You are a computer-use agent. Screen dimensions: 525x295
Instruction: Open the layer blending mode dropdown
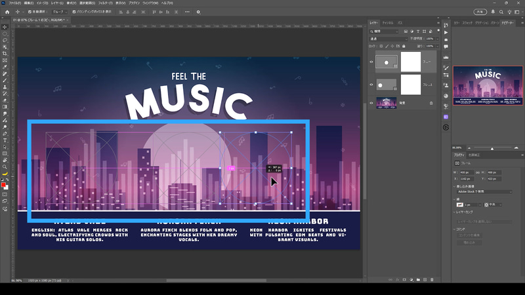388,39
